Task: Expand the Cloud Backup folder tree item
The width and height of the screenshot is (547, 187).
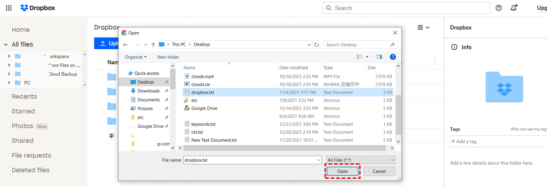Action: pos(9,74)
